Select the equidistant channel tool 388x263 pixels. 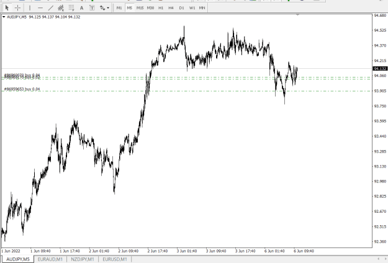[61, 8]
